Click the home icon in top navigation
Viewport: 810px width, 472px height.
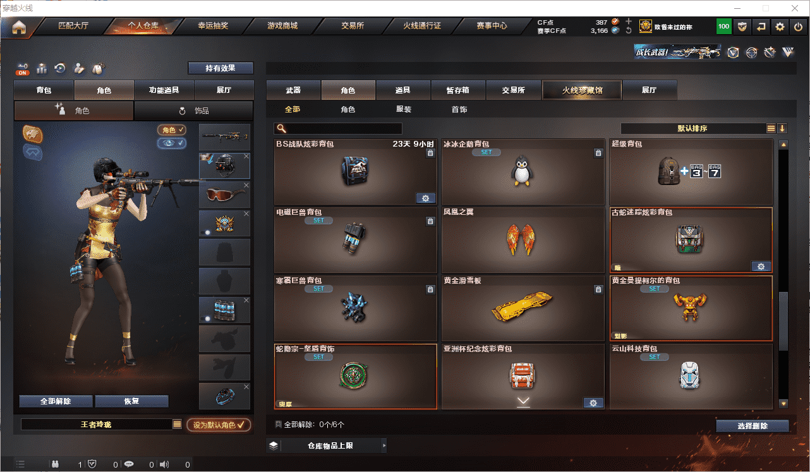click(x=20, y=27)
